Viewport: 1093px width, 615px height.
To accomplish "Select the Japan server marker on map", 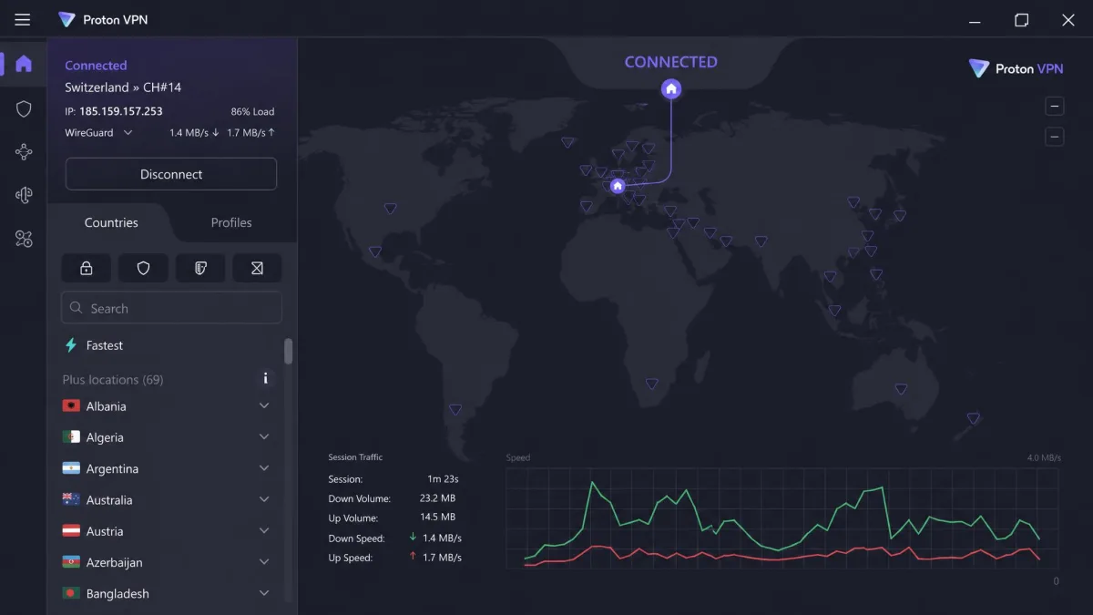I will (x=899, y=216).
